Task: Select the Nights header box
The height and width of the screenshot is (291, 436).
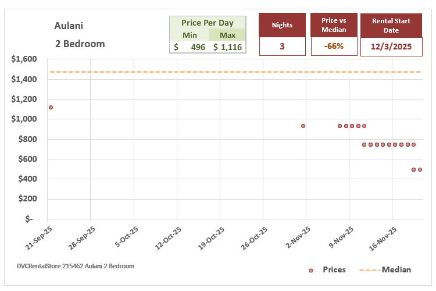Action: [282, 26]
